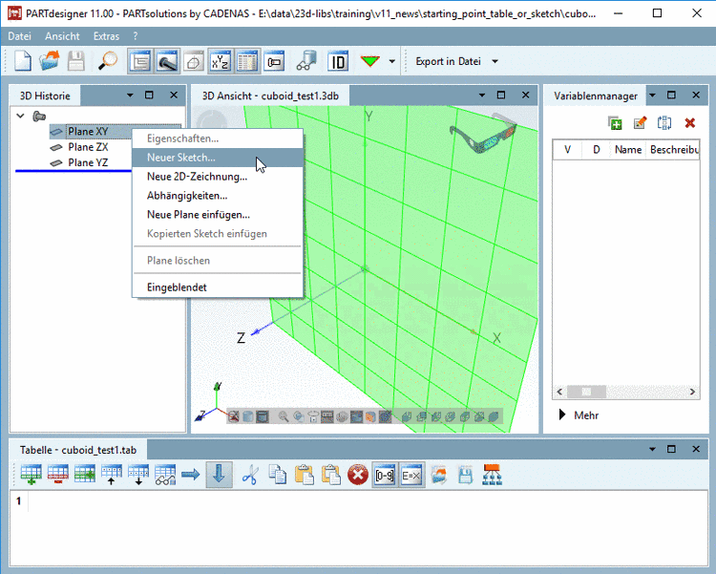Toggle the 3D Historie panel toolbar button

140,61
